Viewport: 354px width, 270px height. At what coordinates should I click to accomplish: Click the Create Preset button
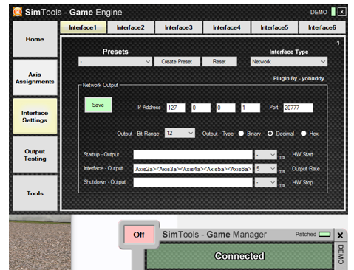click(177, 61)
